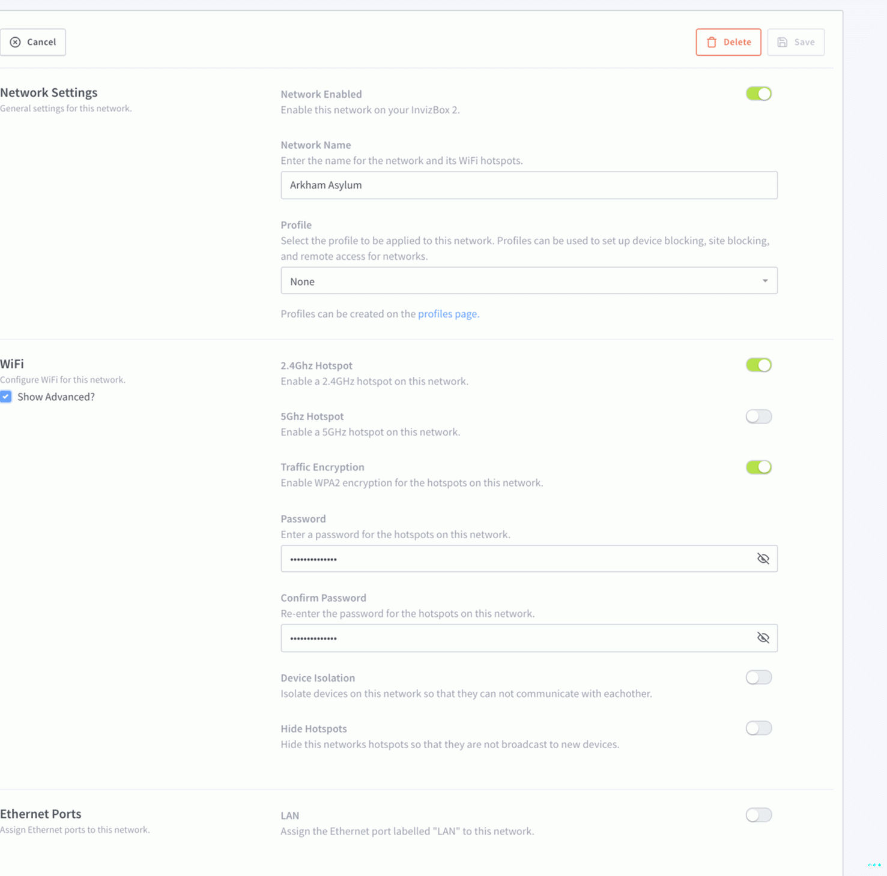The width and height of the screenshot is (887, 876).
Task: Click the Save button
Action: coord(795,42)
